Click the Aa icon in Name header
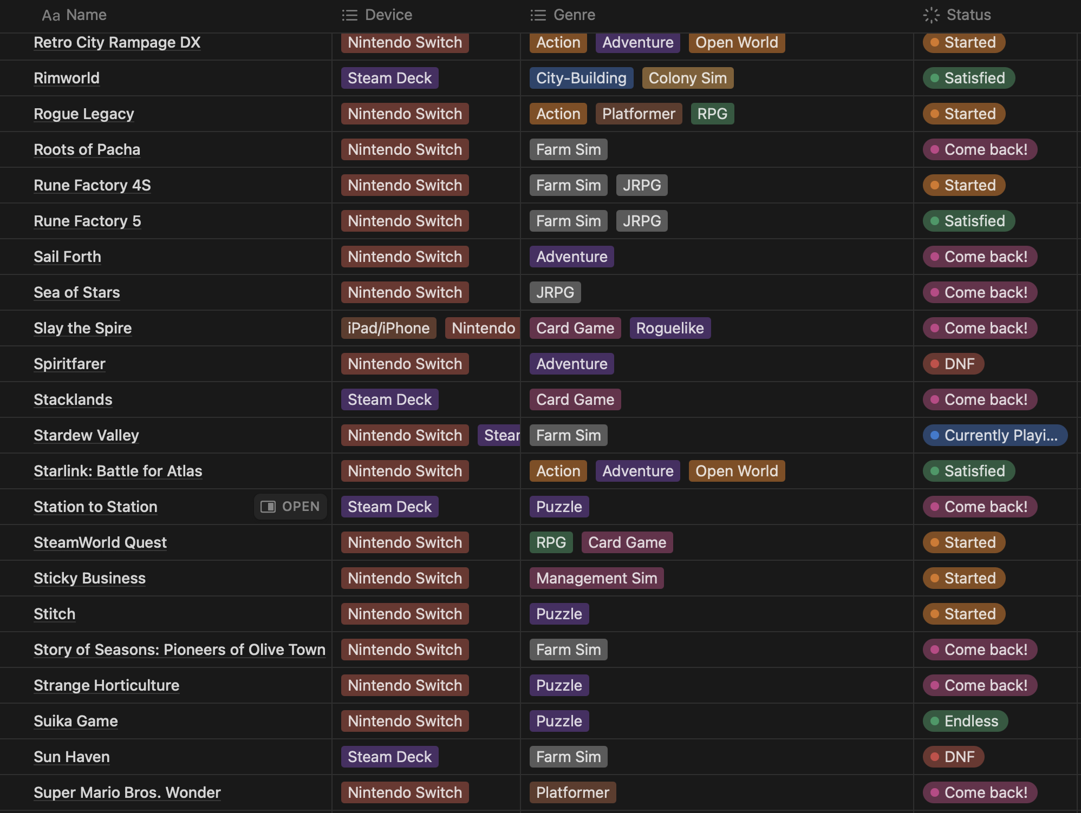The width and height of the screenshot is (1081, 813). pyautogui.click(x=50, y=15)
